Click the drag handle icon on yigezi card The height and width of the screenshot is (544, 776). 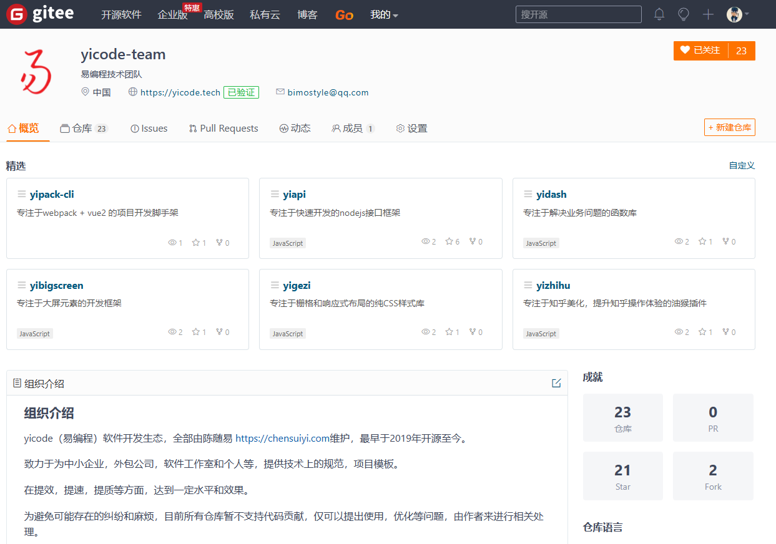coord(275,285)
